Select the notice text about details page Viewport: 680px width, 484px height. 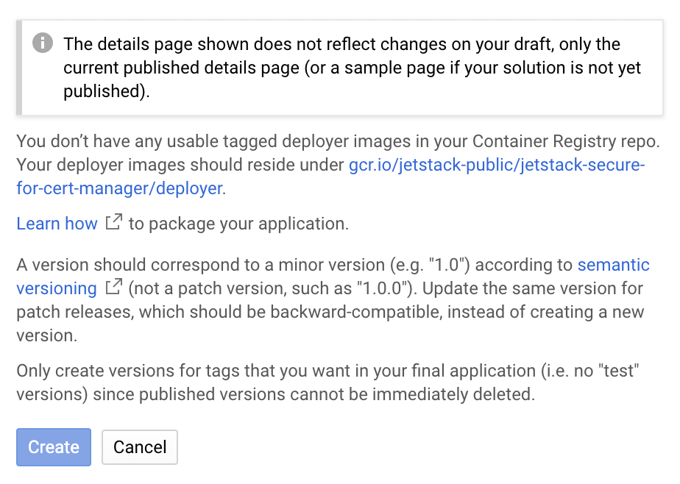(352, 68)
